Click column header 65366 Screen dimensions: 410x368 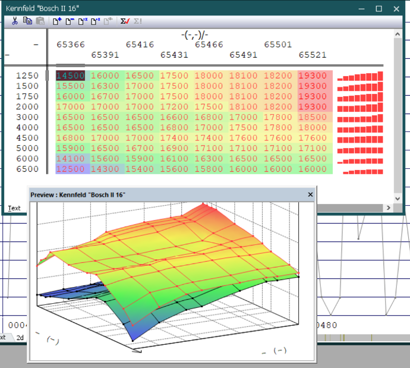coord(71,45)
